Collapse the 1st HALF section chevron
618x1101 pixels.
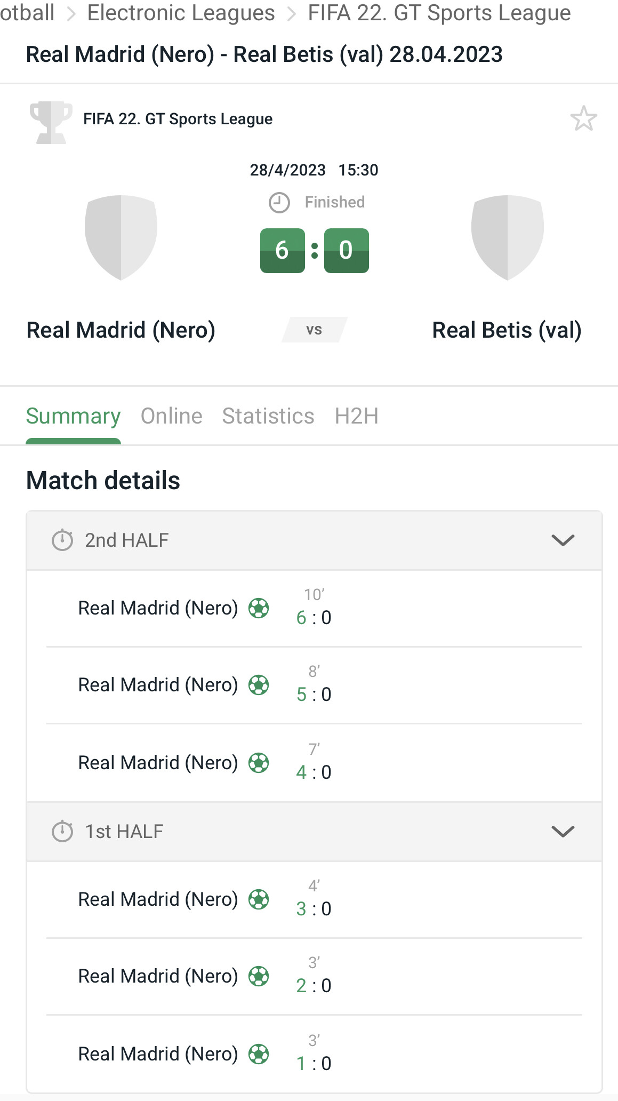[563, 832]
